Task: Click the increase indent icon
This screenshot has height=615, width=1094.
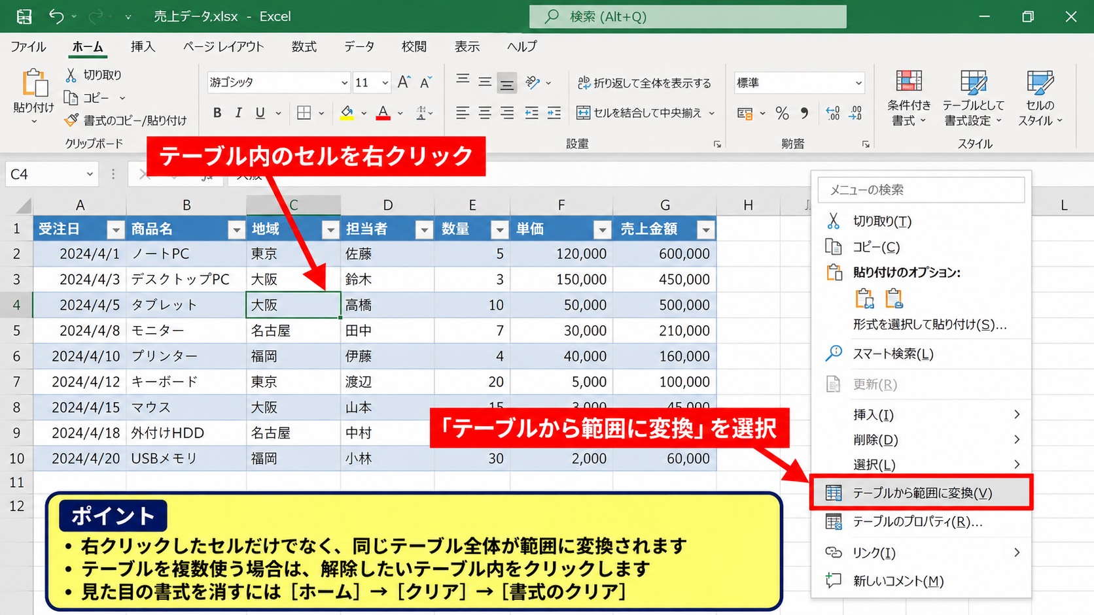Action: [x=554, y=113]
